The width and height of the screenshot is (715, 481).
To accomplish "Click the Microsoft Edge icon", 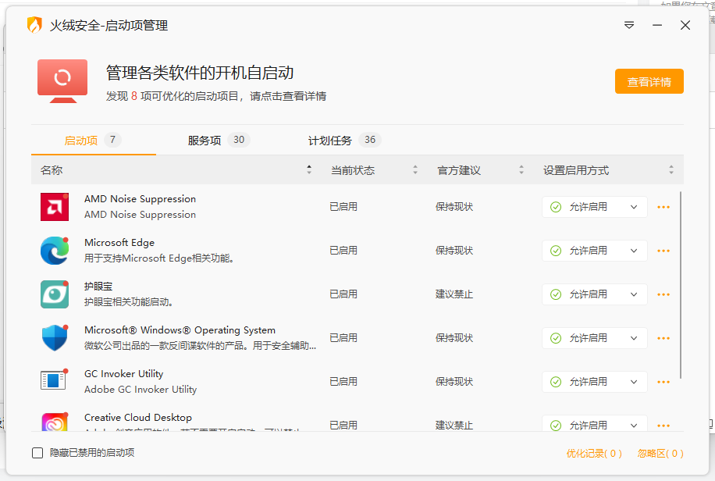I will point(54,251).
